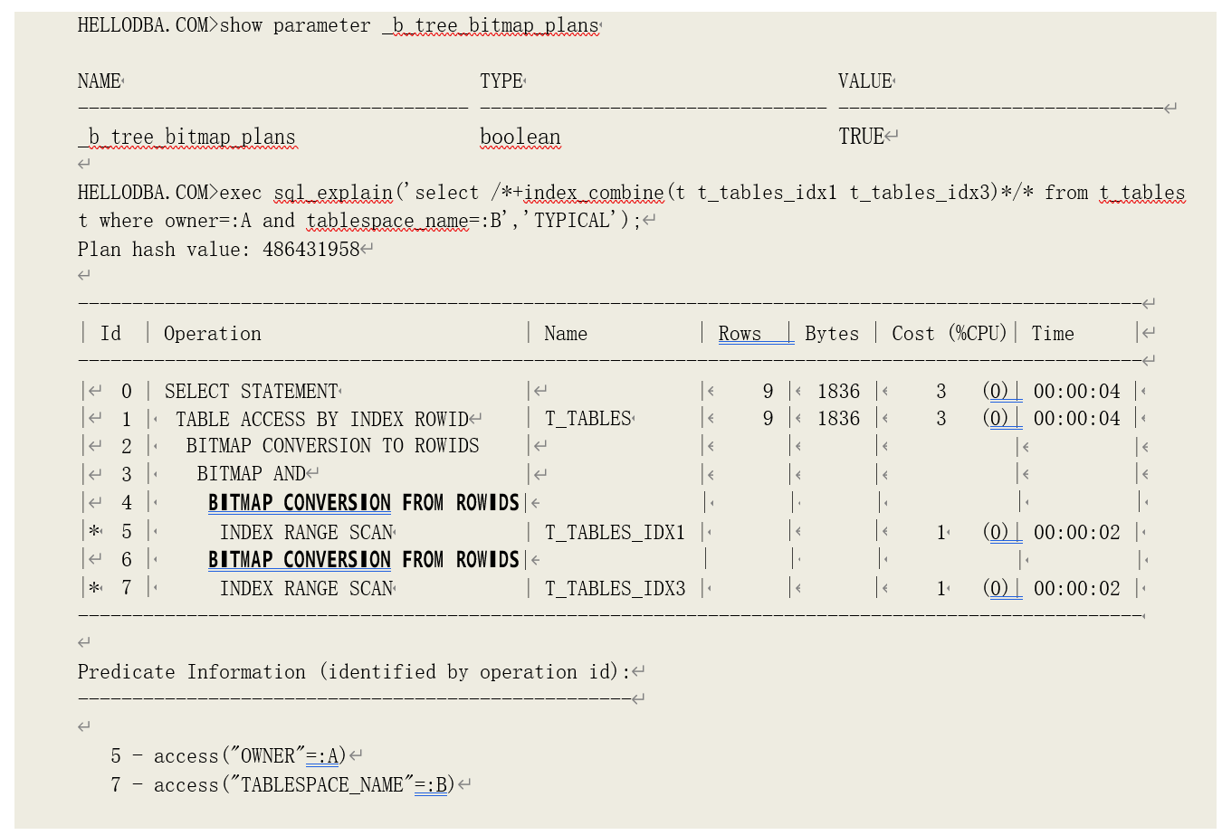Click the T_TABLES_IDX1 index name
Image resolution: width=1222 pixels, height=835 pixels.
pos(615,533)
